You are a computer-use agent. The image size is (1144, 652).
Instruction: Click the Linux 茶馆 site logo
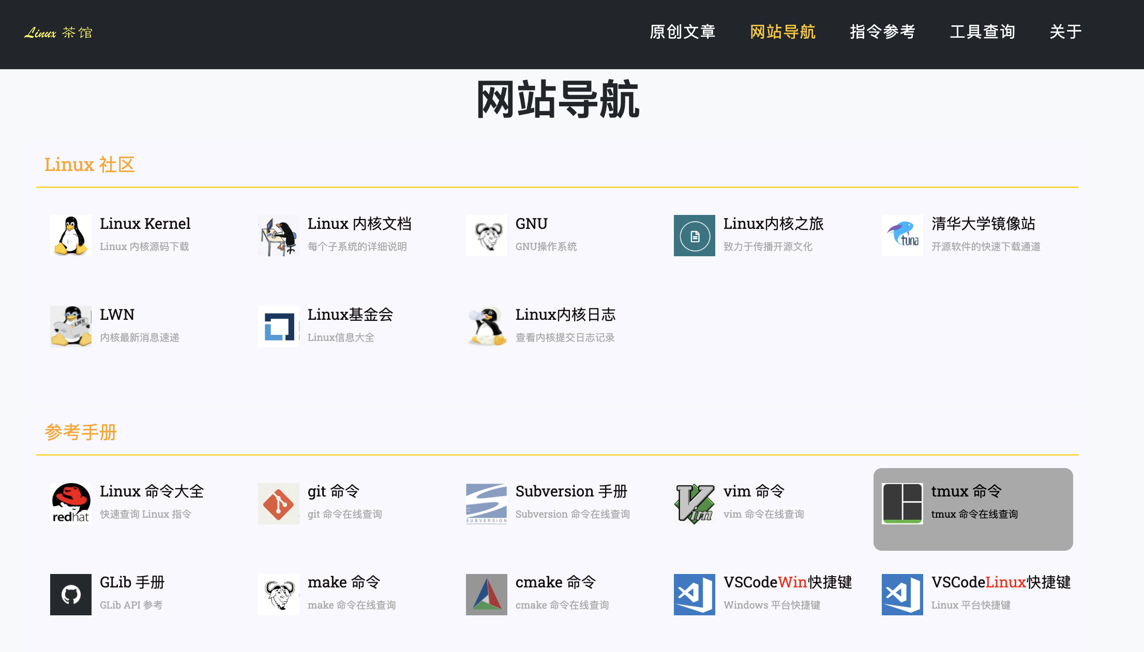pyautogui.click(x=58, y=33)
